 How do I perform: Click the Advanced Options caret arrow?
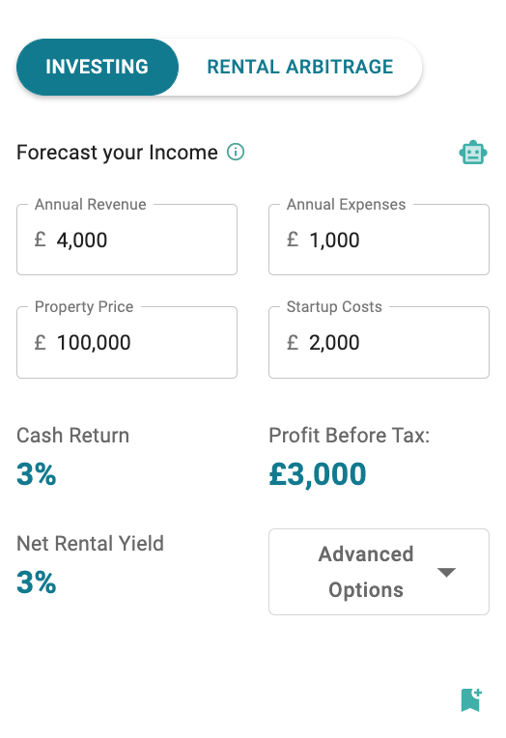coord(446,572)
